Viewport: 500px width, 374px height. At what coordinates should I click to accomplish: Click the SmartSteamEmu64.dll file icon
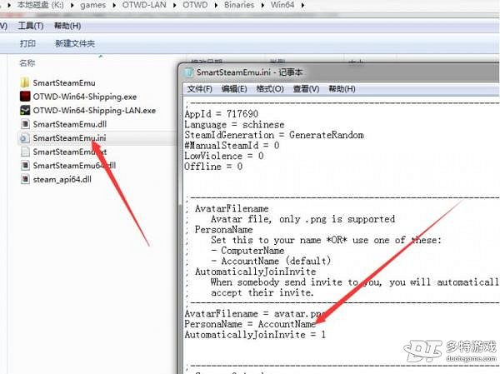pos(25,166)
